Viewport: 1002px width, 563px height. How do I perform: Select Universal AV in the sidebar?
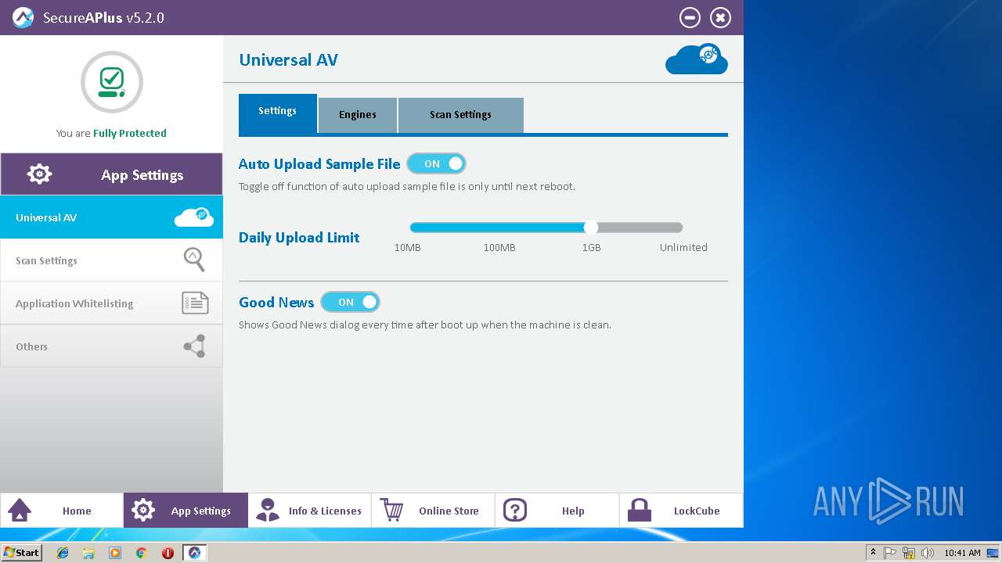point(111,217)
